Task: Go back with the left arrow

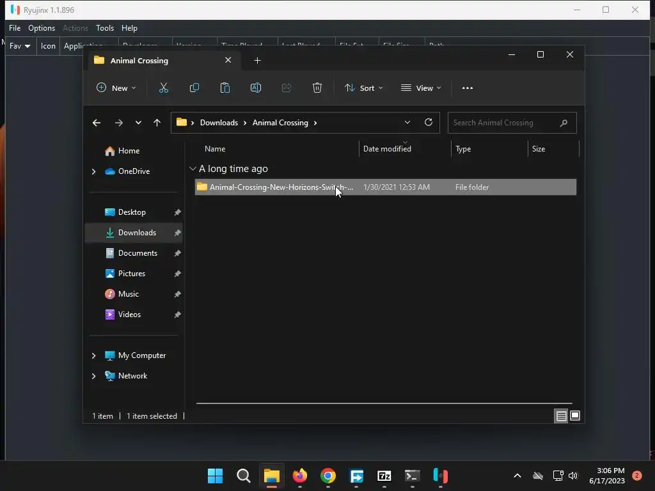Action: (97, 123)
